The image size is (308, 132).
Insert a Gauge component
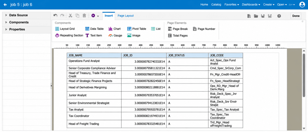[115, 35]
